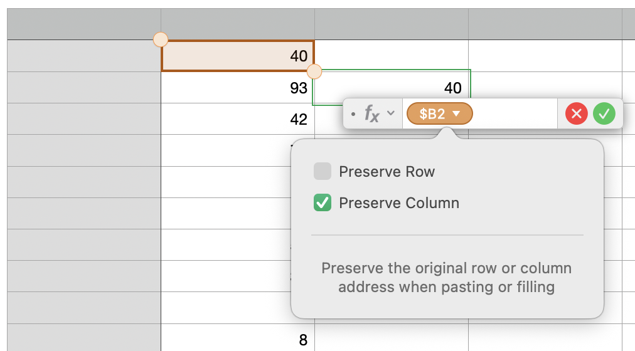Select the cell containing 42
The image size is (635, 351).
(237, 119)
